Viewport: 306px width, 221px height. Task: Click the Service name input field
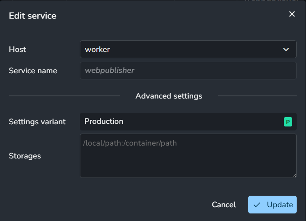tap(188, 71)
